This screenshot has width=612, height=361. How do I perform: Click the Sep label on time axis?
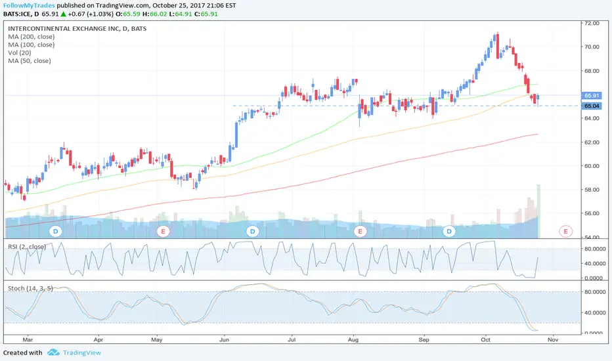coord(424,339)
